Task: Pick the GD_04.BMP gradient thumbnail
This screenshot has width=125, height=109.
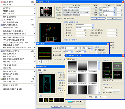Action: click(72, 78)
